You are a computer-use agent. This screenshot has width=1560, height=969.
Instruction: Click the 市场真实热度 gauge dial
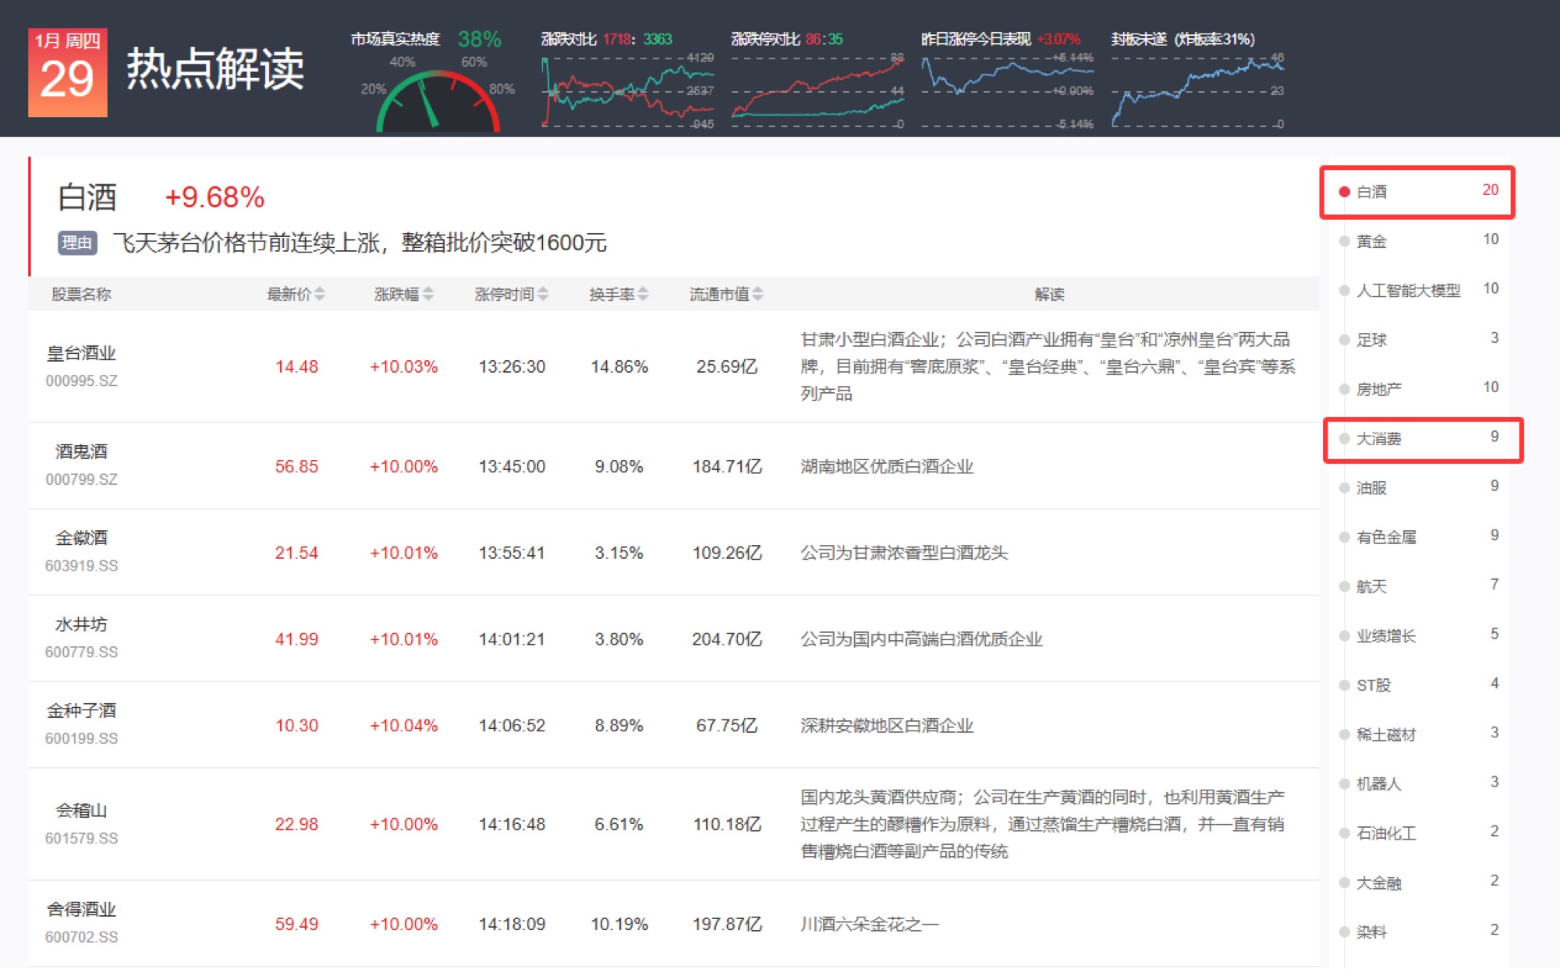pos(438,100)
